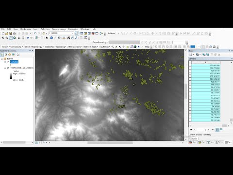The height and width of the screenshot is (175, 233).
Task: Open the Customize menu
Action: tap(73, 29)
